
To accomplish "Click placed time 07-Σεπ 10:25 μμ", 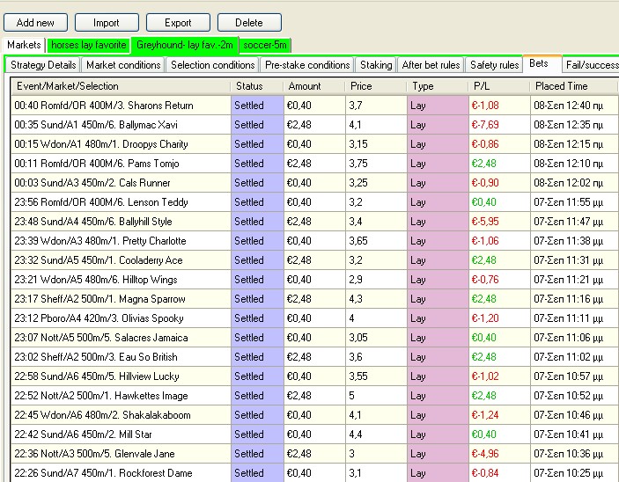I will coord(569,472).
